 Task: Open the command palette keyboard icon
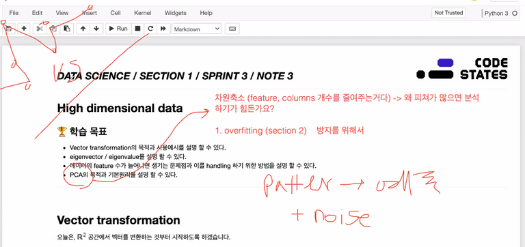(x=232, y=29)
